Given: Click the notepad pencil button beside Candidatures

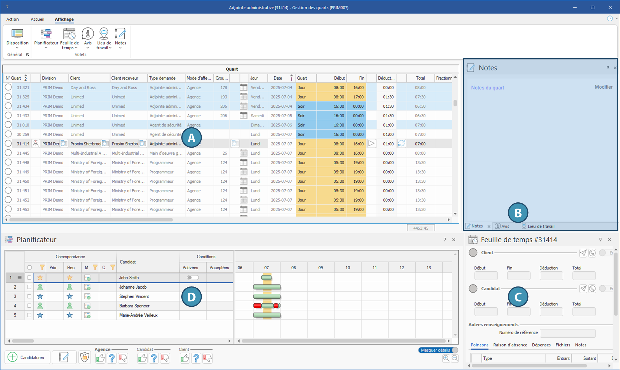Looking at the screenshot, I should click(64, 357).
